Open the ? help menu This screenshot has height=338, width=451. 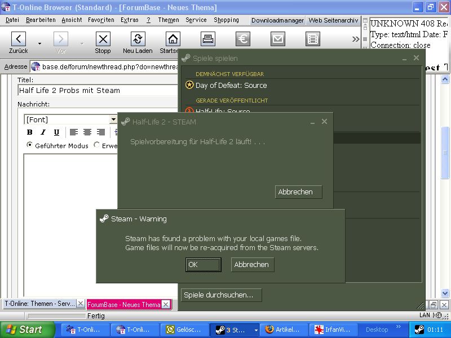(148, 20)
